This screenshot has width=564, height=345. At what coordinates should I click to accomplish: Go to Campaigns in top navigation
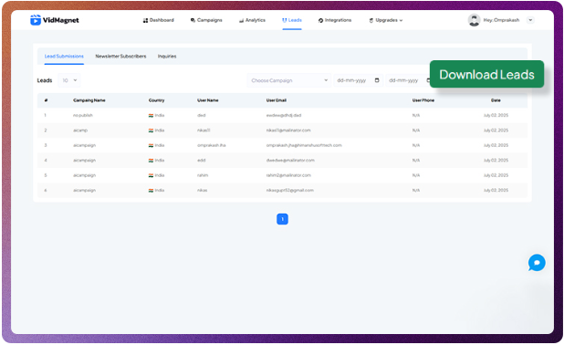(x=206, y=20)
